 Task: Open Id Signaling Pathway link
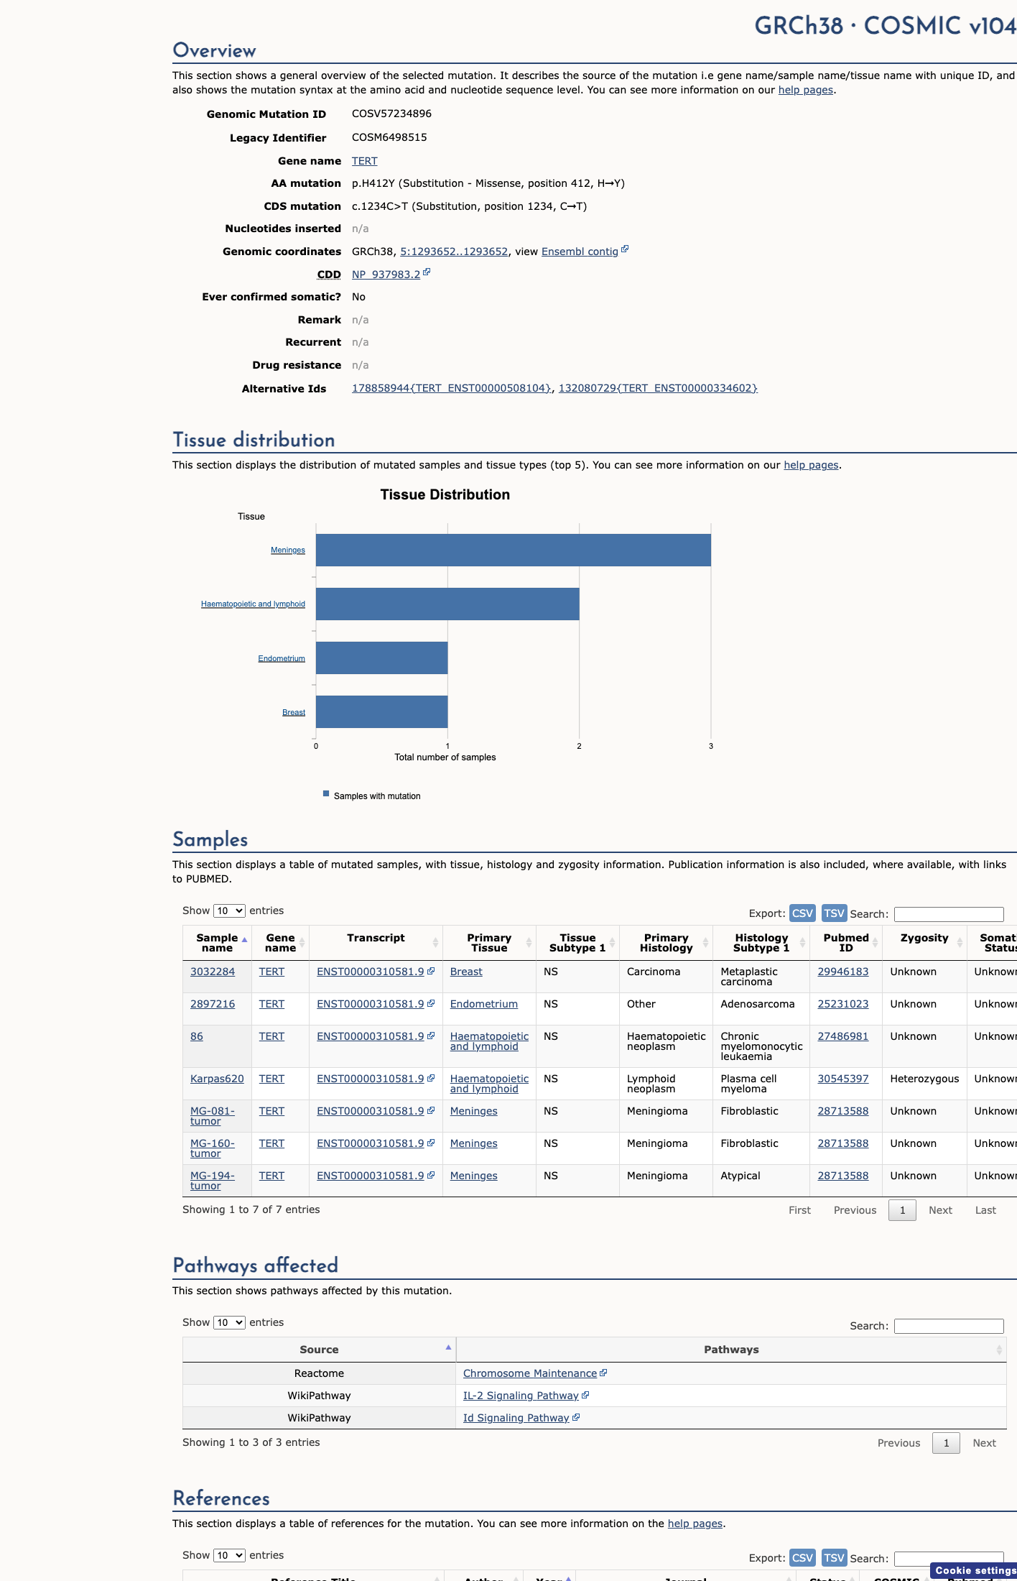(516, 1418)
